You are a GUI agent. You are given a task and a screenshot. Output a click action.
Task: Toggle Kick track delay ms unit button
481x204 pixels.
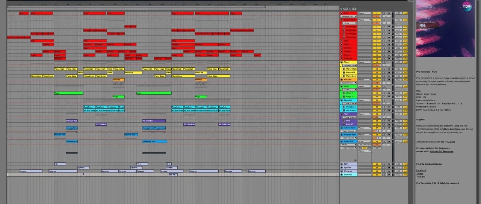tap(405, 13)
